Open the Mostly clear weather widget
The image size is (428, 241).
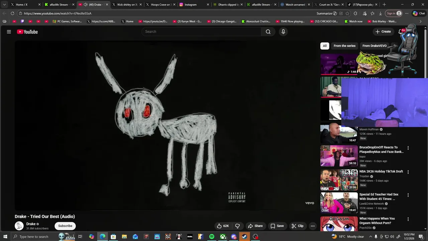(347, 237)
